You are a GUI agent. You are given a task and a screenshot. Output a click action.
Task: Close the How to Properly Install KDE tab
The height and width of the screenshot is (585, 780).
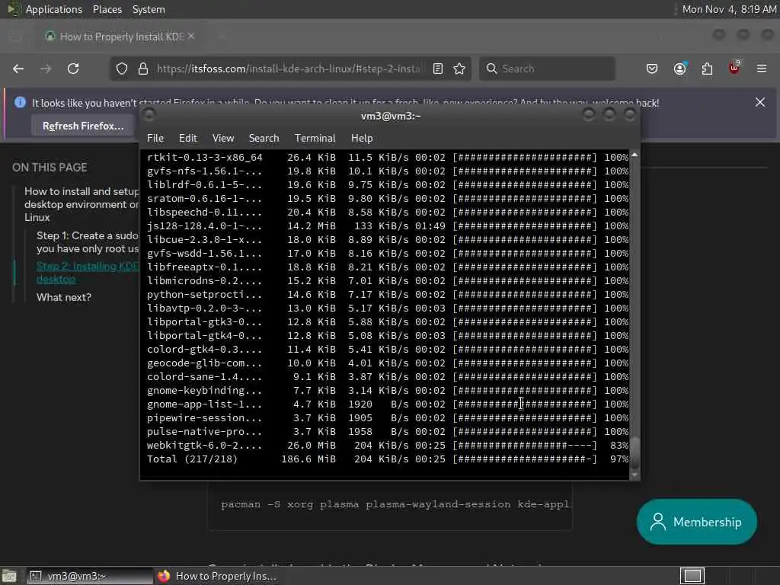pyautogui.click(x=191, y=37)
